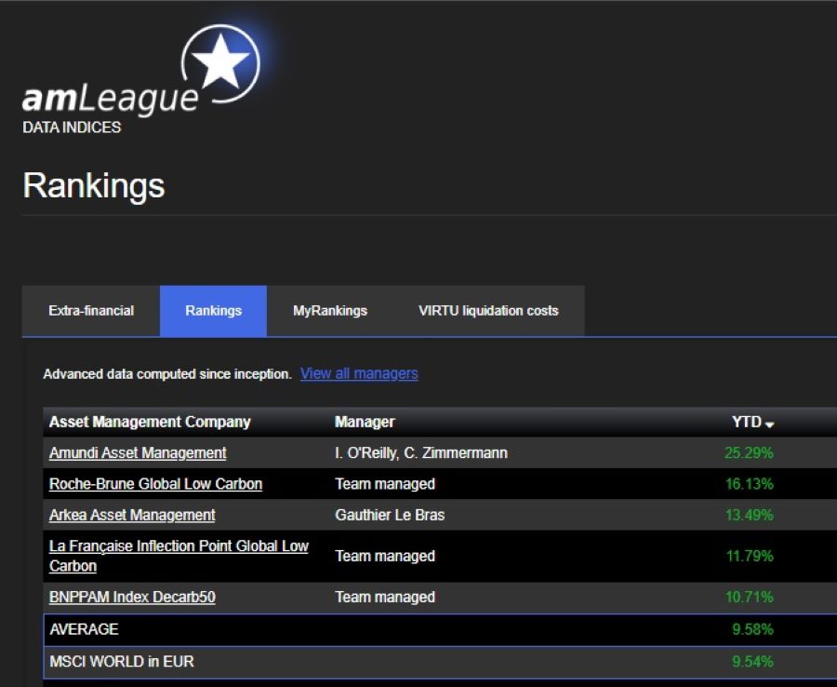Click the 9.54% MSCI value

tap(752, 661)
